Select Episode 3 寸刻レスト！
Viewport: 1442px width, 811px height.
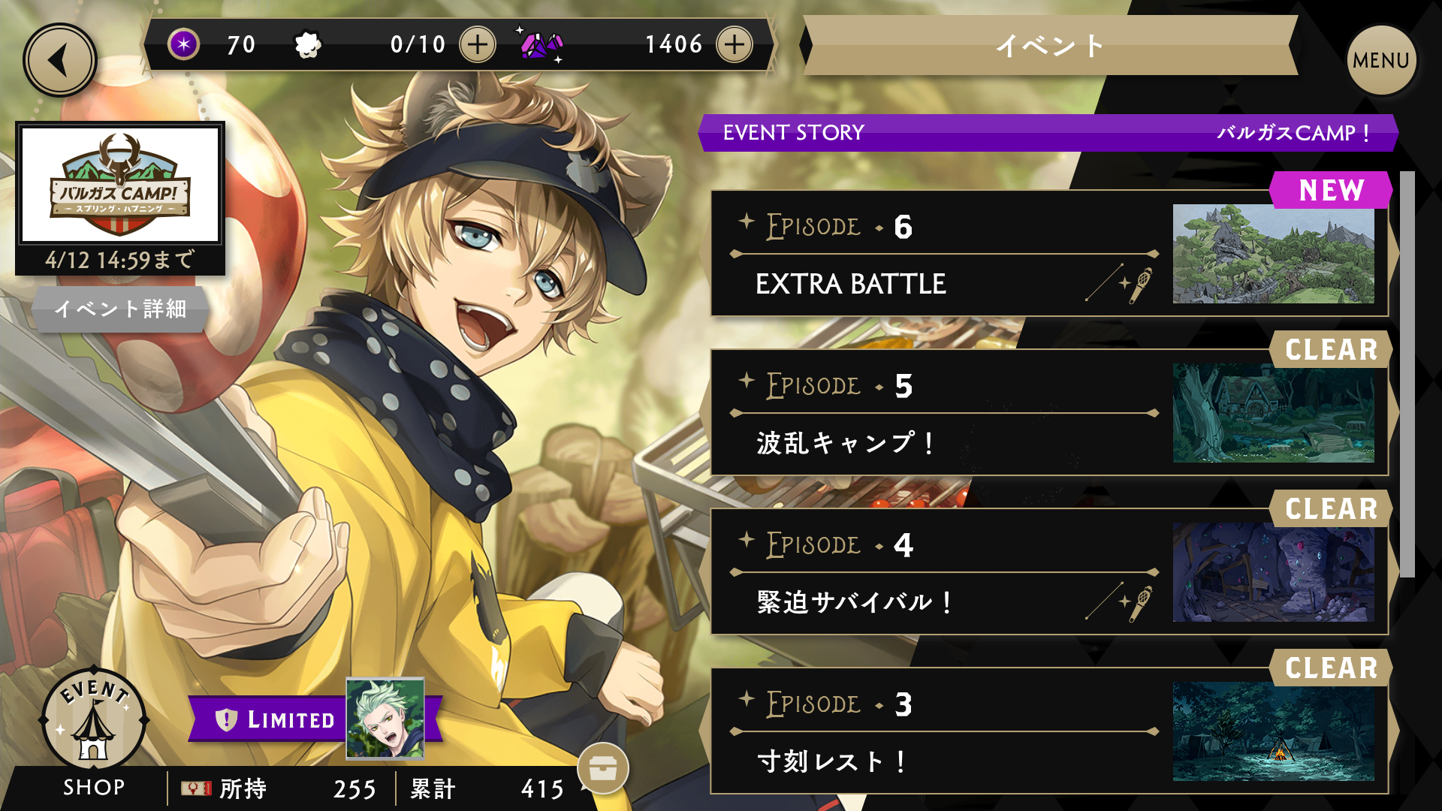[x=1050, y=731]
